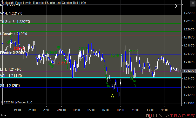Click the 1.2210'0 price axis label

pos(189,21)
